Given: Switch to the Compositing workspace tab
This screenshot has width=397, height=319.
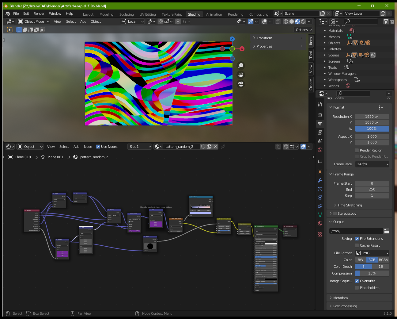Looking at the screenshot, I should (x=259, y=14).
